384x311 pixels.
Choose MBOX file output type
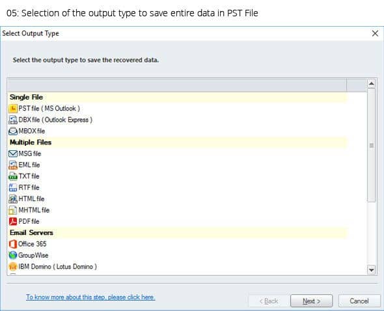pos(32,131)
